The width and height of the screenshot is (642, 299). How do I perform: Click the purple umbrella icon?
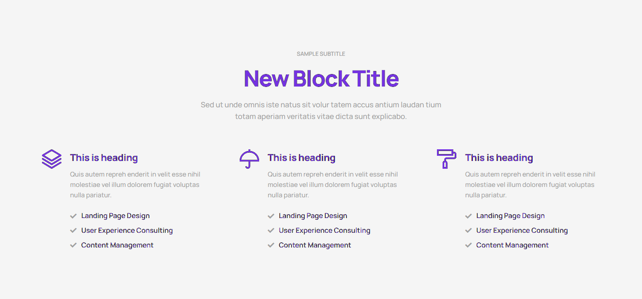coord(249,159)
